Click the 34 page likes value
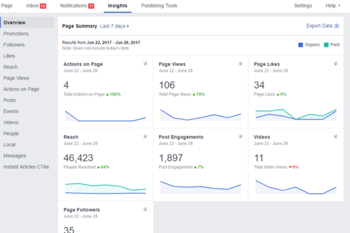The width and height of the screenshot is (350, 233). [x=259, y=85]
